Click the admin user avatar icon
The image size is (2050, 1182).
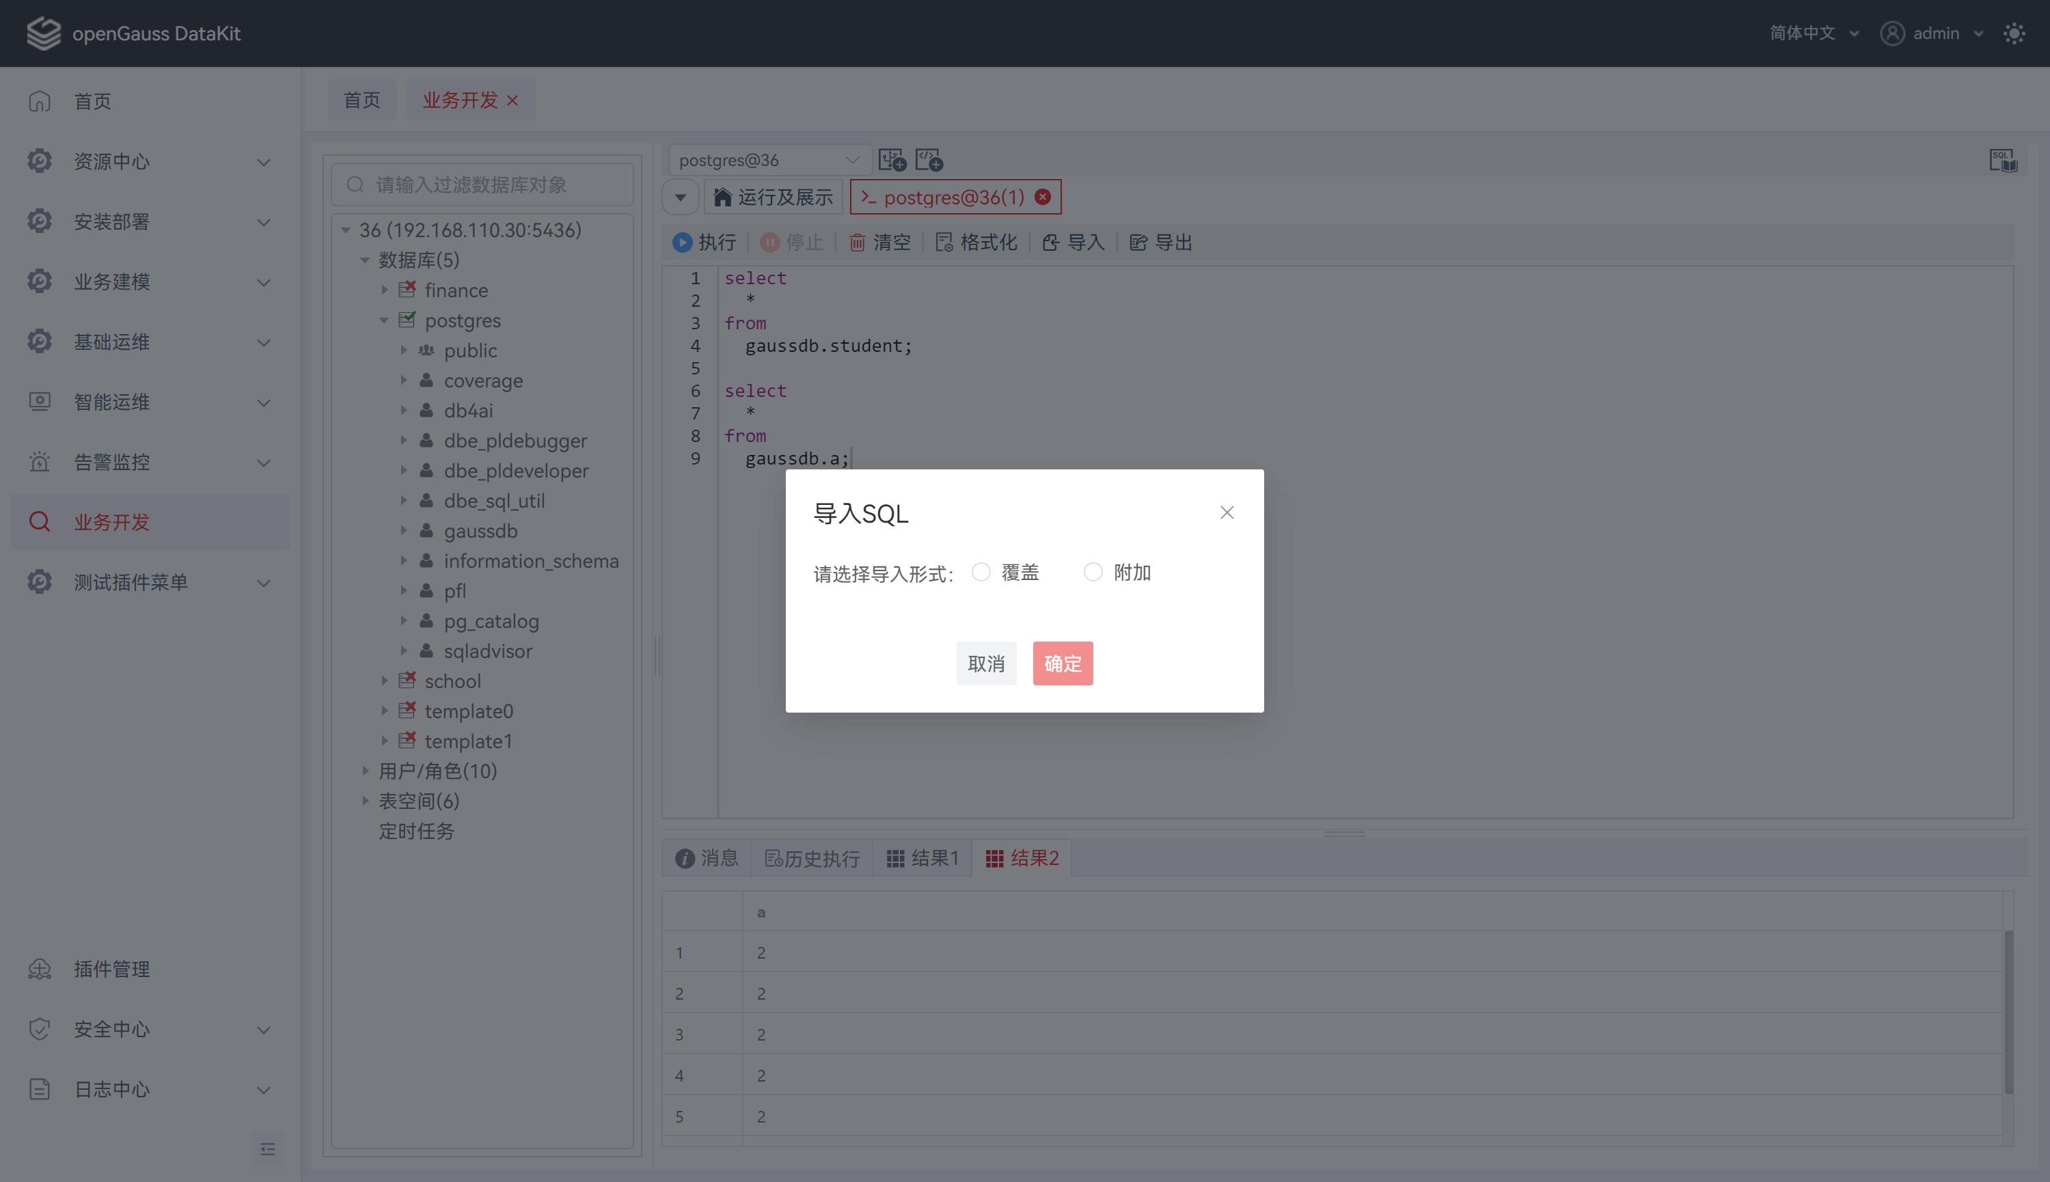1891,33
